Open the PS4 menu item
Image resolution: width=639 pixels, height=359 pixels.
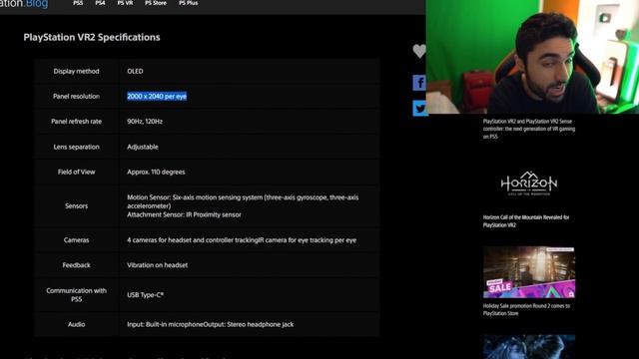coord(100,3)
